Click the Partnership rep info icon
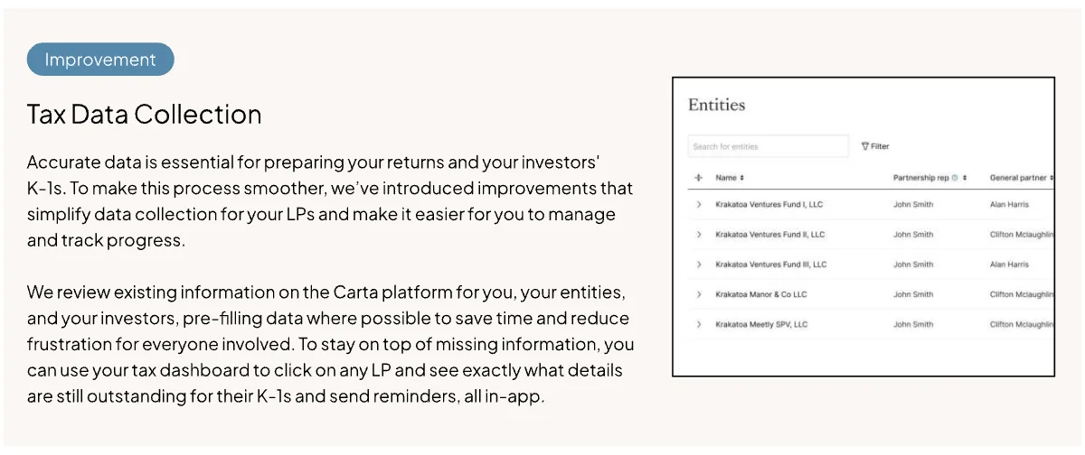1085x455 pixels. (x=954, y=178)
